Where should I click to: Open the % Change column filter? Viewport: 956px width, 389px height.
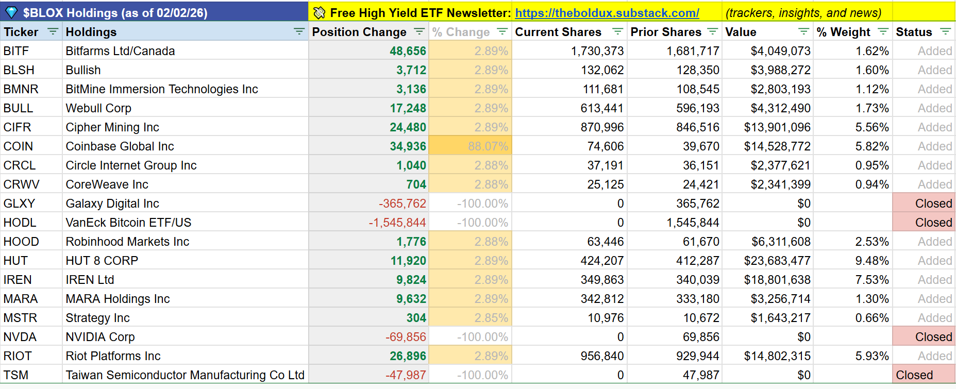pos(502,31)
